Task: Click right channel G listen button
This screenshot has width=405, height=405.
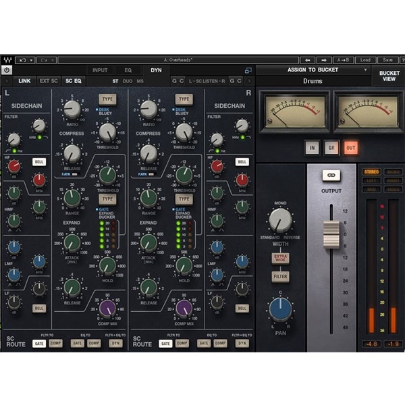Action: pyautogui.click(x=232, y=81)
